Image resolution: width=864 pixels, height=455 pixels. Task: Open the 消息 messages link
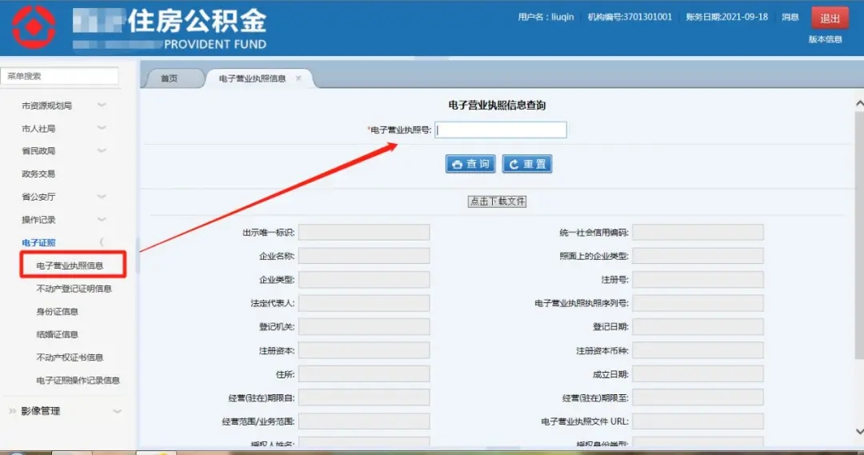point(790,18)
